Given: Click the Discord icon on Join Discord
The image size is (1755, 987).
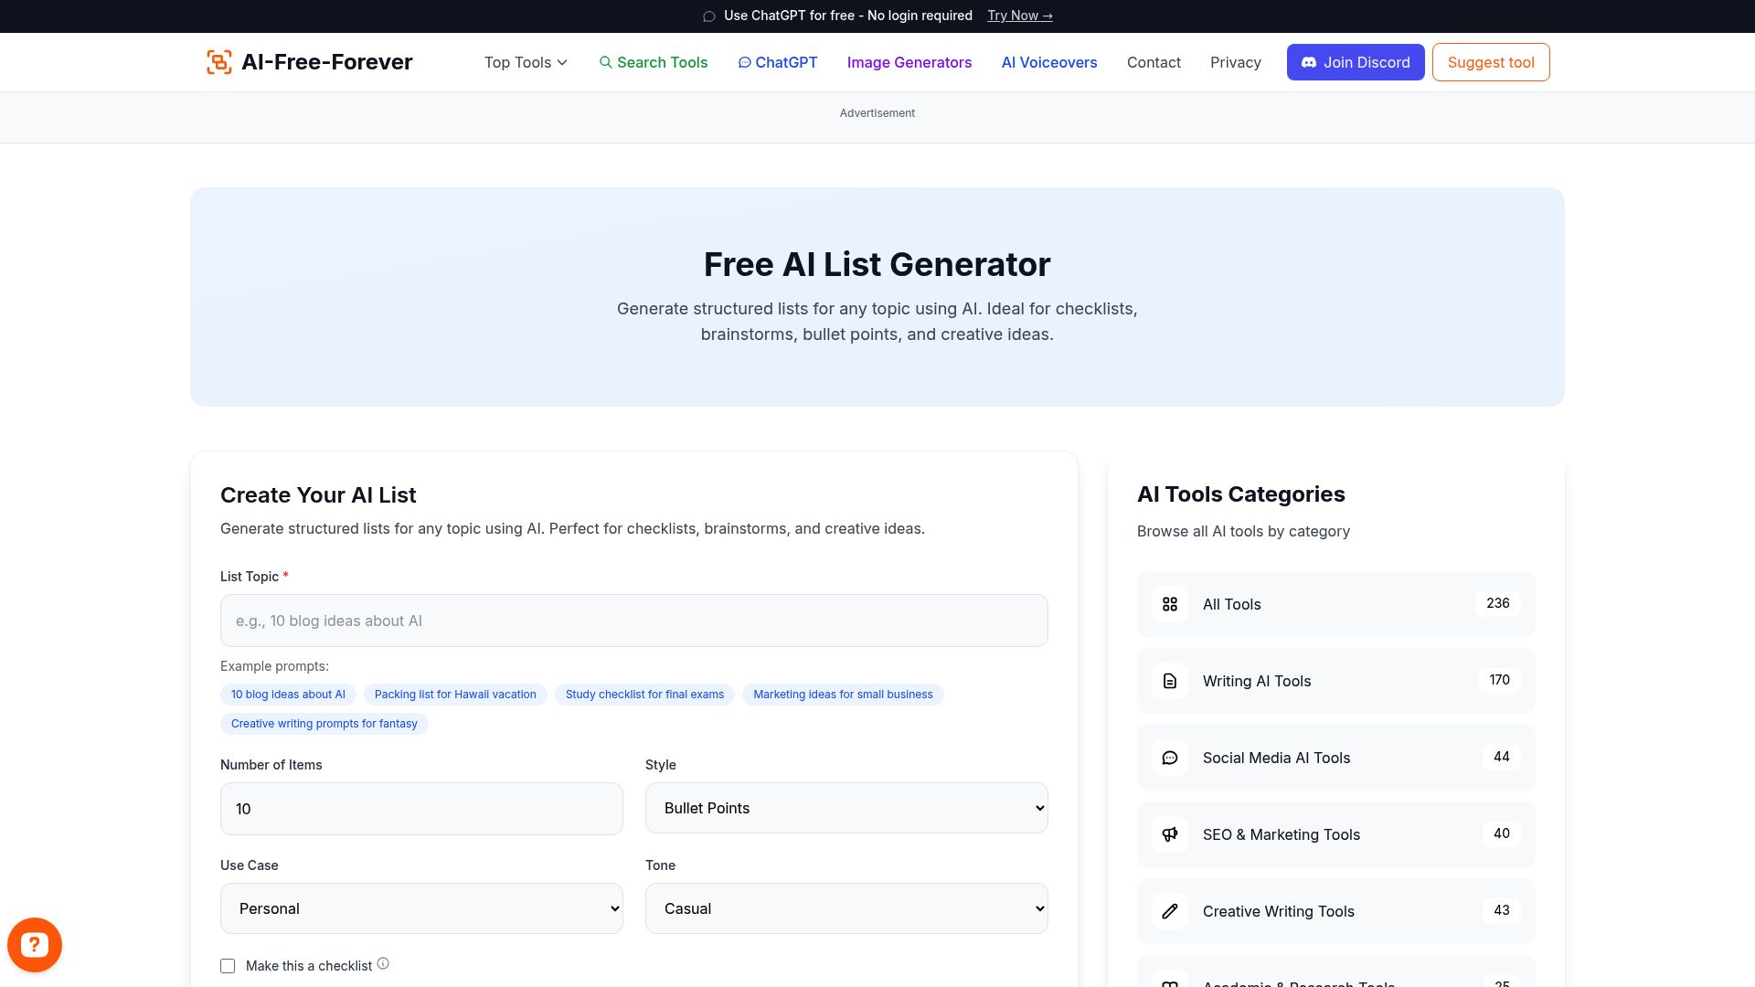Looking at the screenshot, I should click(1309, 62).
